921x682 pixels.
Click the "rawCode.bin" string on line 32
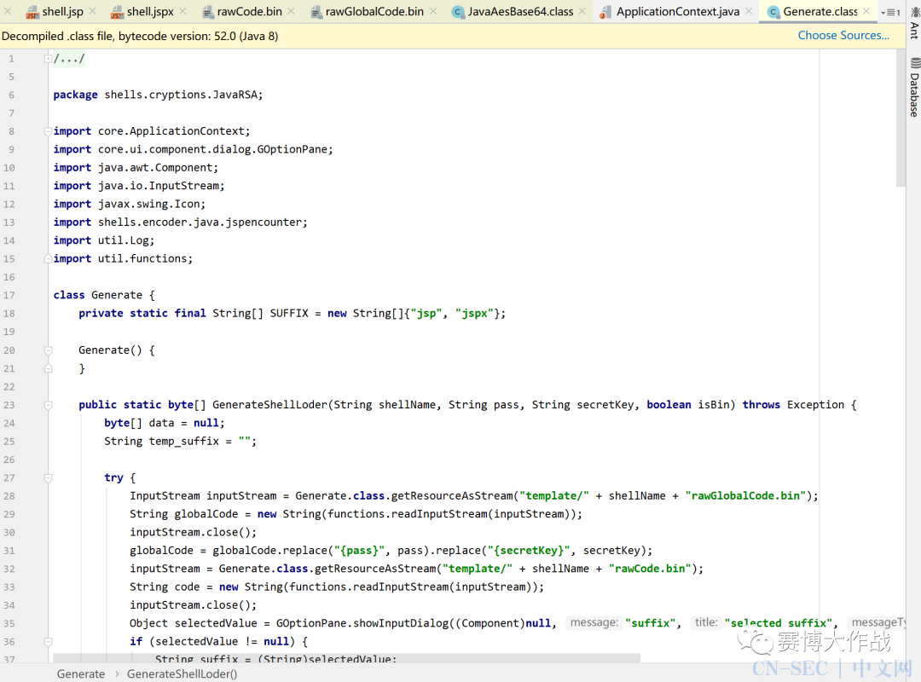click(x=650, y=569)
